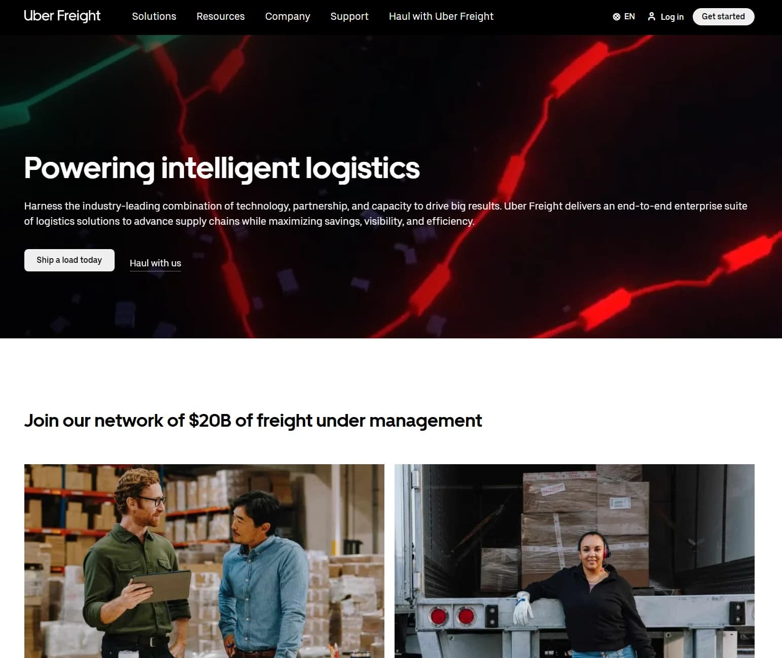
Task: Click the Ship a load today button
Action: (69, 260)
